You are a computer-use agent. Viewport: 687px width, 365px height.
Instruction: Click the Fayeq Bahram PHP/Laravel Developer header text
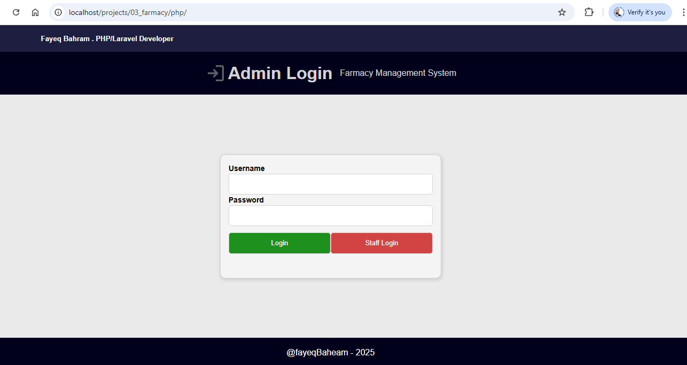107,39
